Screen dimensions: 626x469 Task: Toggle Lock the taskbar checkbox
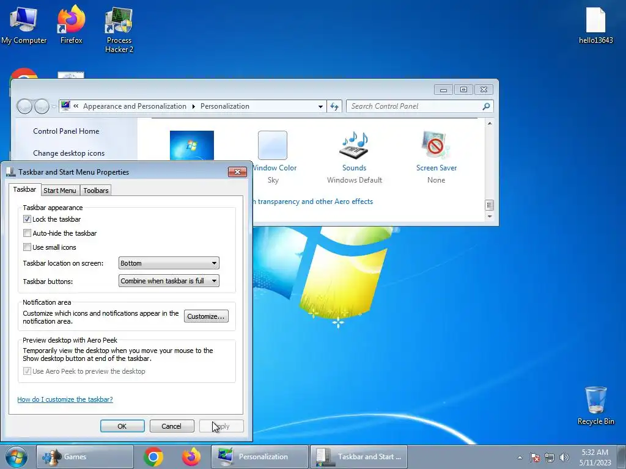[x=27, y=219]
